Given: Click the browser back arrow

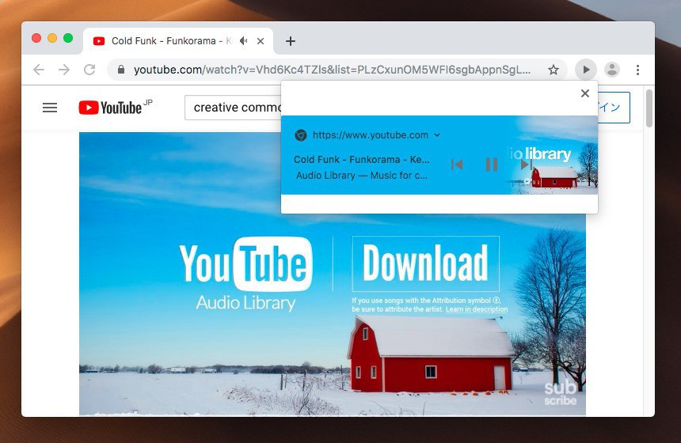Looking at the screenshot, I should click(39, 70).
